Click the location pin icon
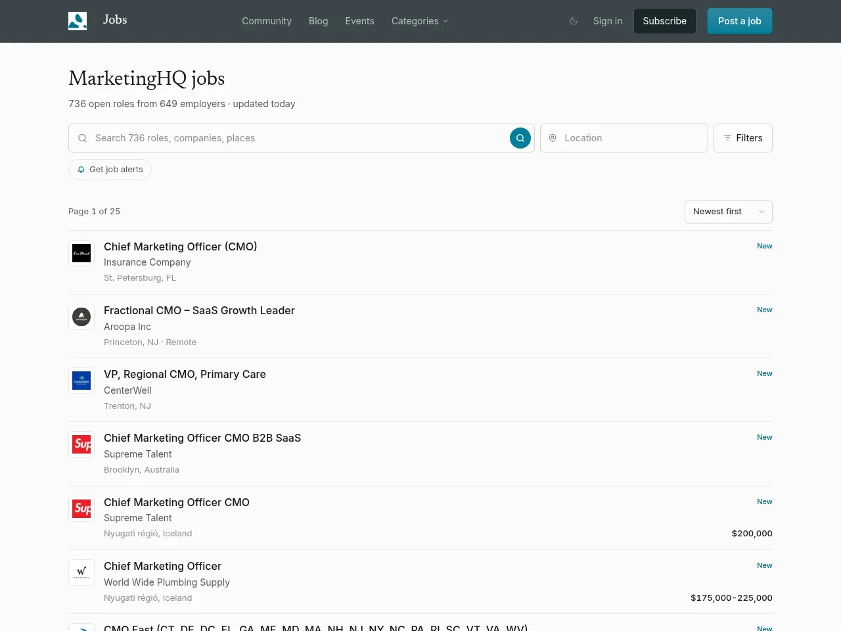This screenshot has width=841, height=631. [553, 138]
